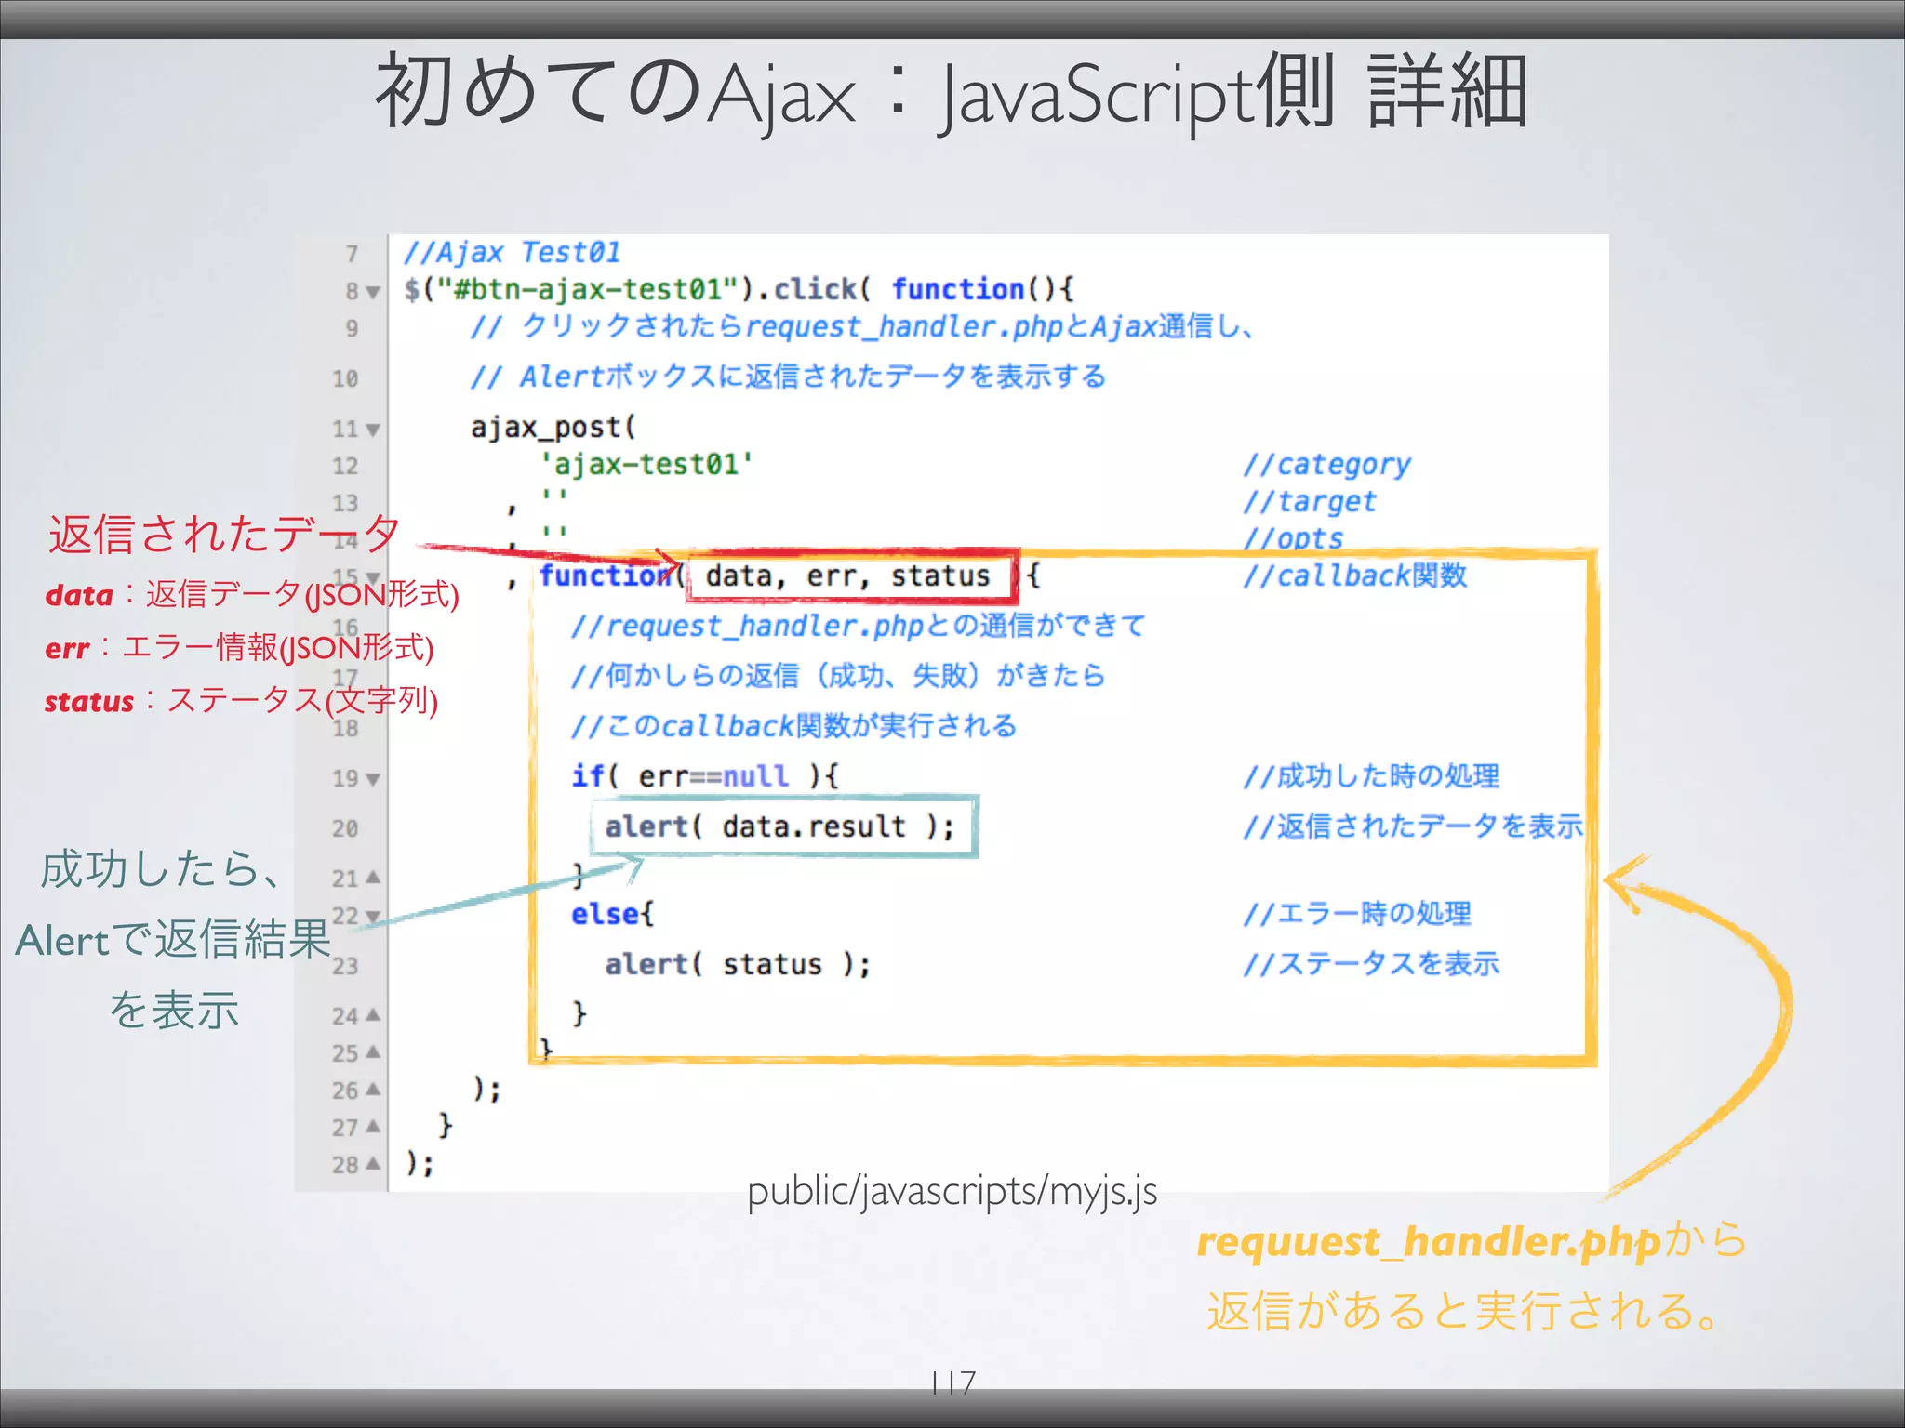Click line number 10 in the gutter
This screenshot has height=1428, width=1905.
tap(345, 378)
